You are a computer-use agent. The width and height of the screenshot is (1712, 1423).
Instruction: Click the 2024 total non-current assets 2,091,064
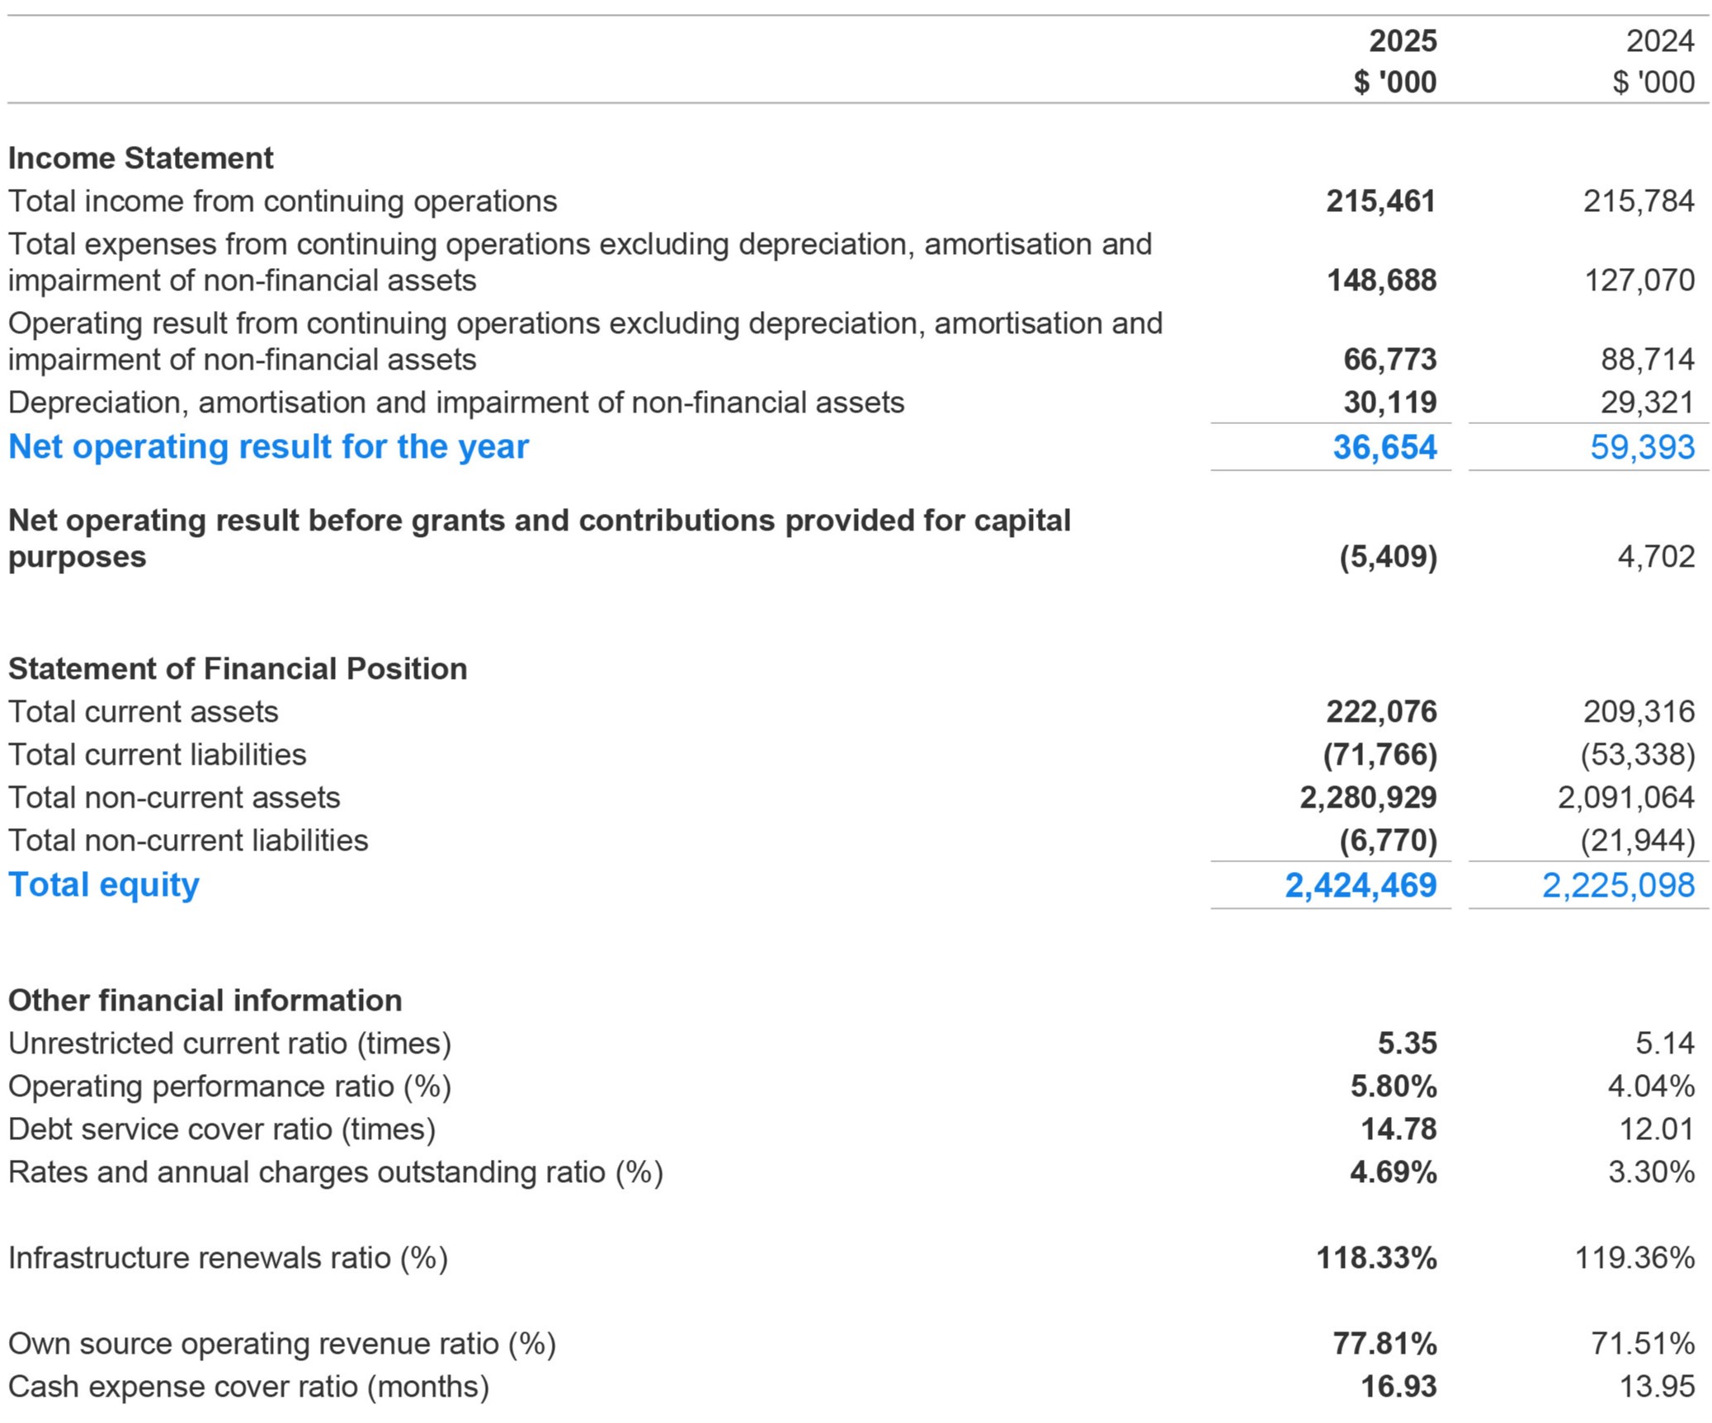pyautogui.click(x=1625, y=797)
